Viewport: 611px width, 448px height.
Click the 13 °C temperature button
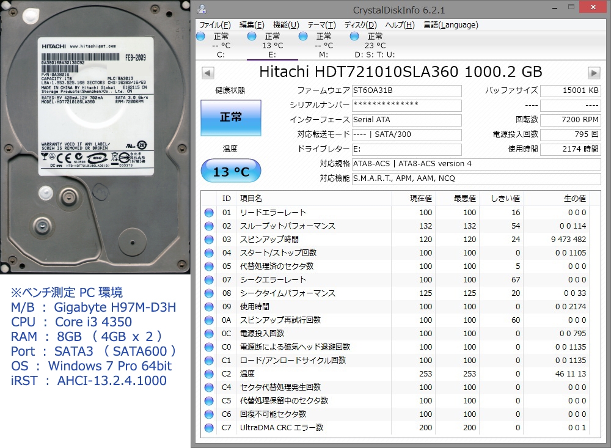(x=231, y=171)
